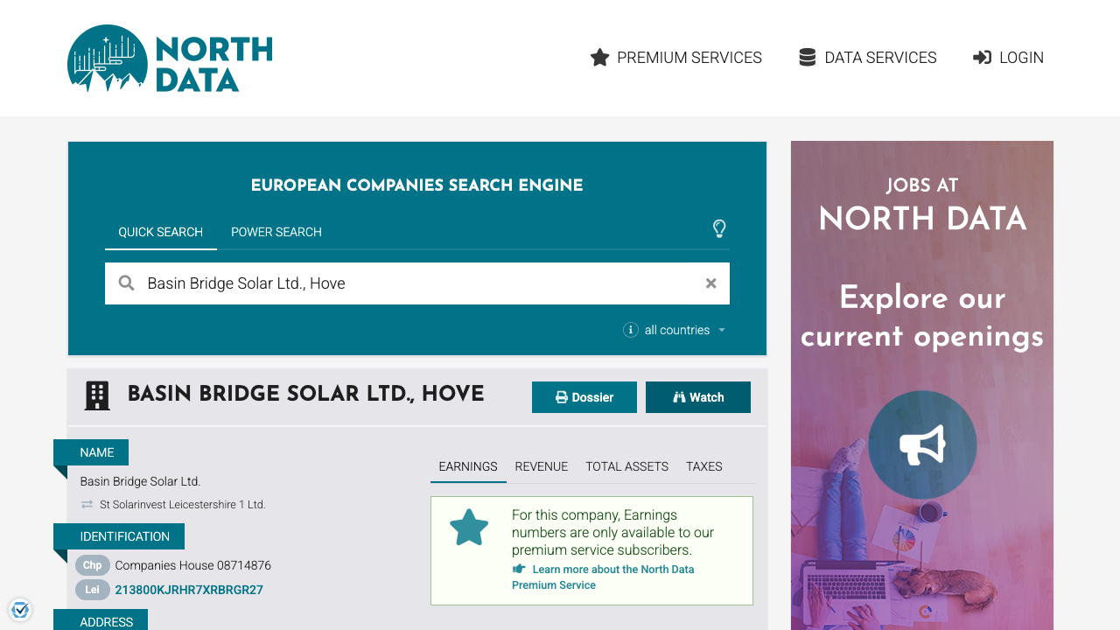Click the premium star icon in notice box

coord(469,527)
